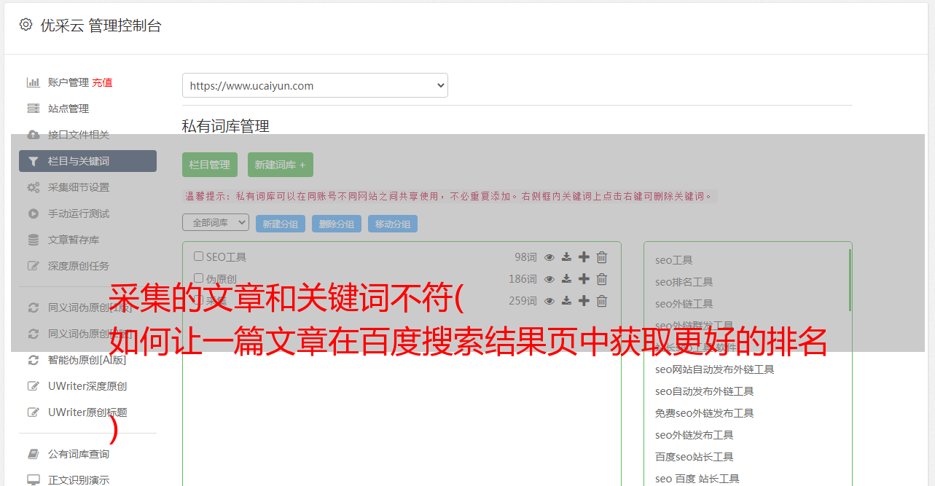Screen dimensions: 935x486
Task: Click the red 充值 link
Action: tap(102, 82)
